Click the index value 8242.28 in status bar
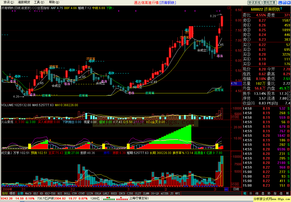 pos(7,198)
